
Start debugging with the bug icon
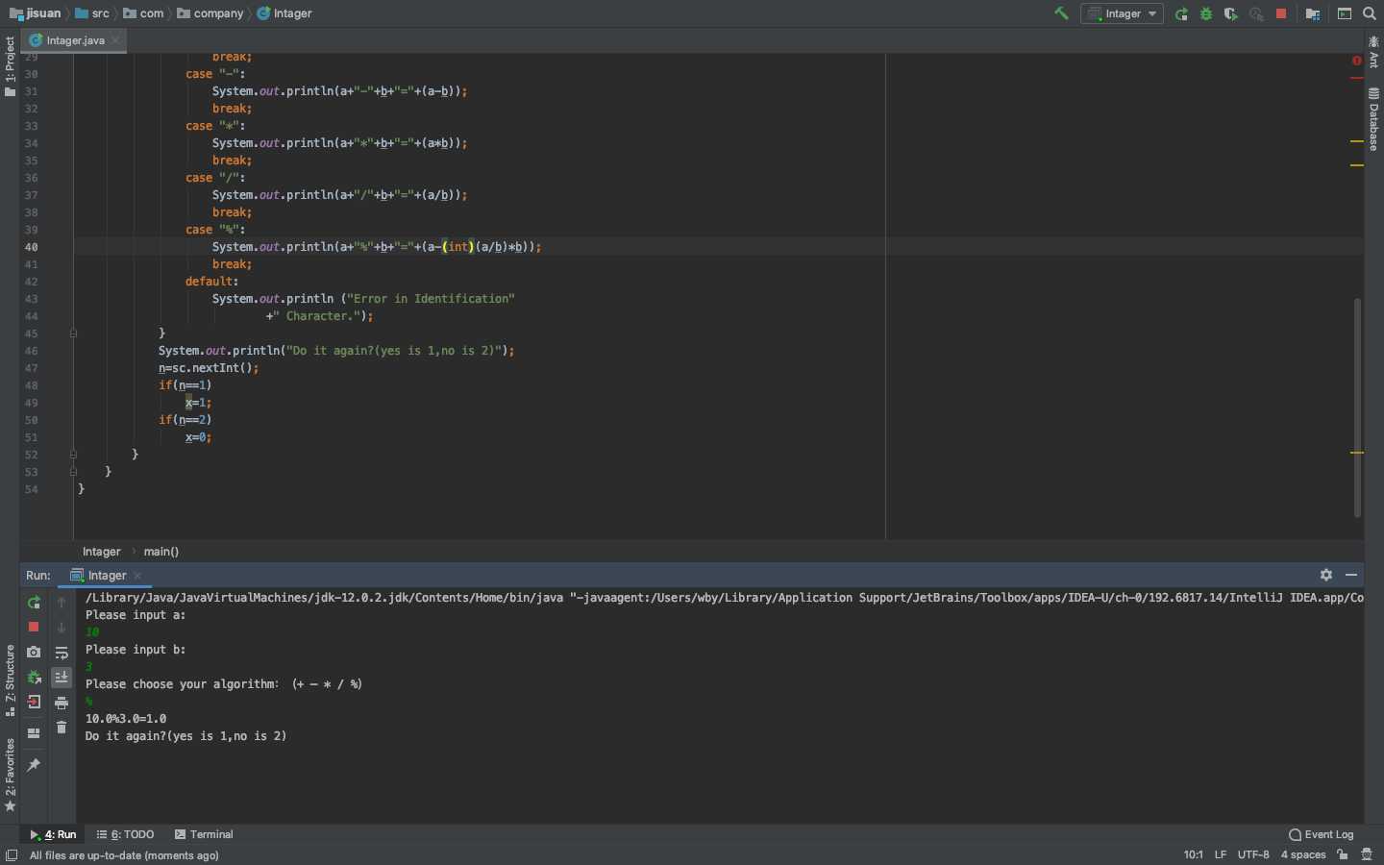coord(1206,13)
